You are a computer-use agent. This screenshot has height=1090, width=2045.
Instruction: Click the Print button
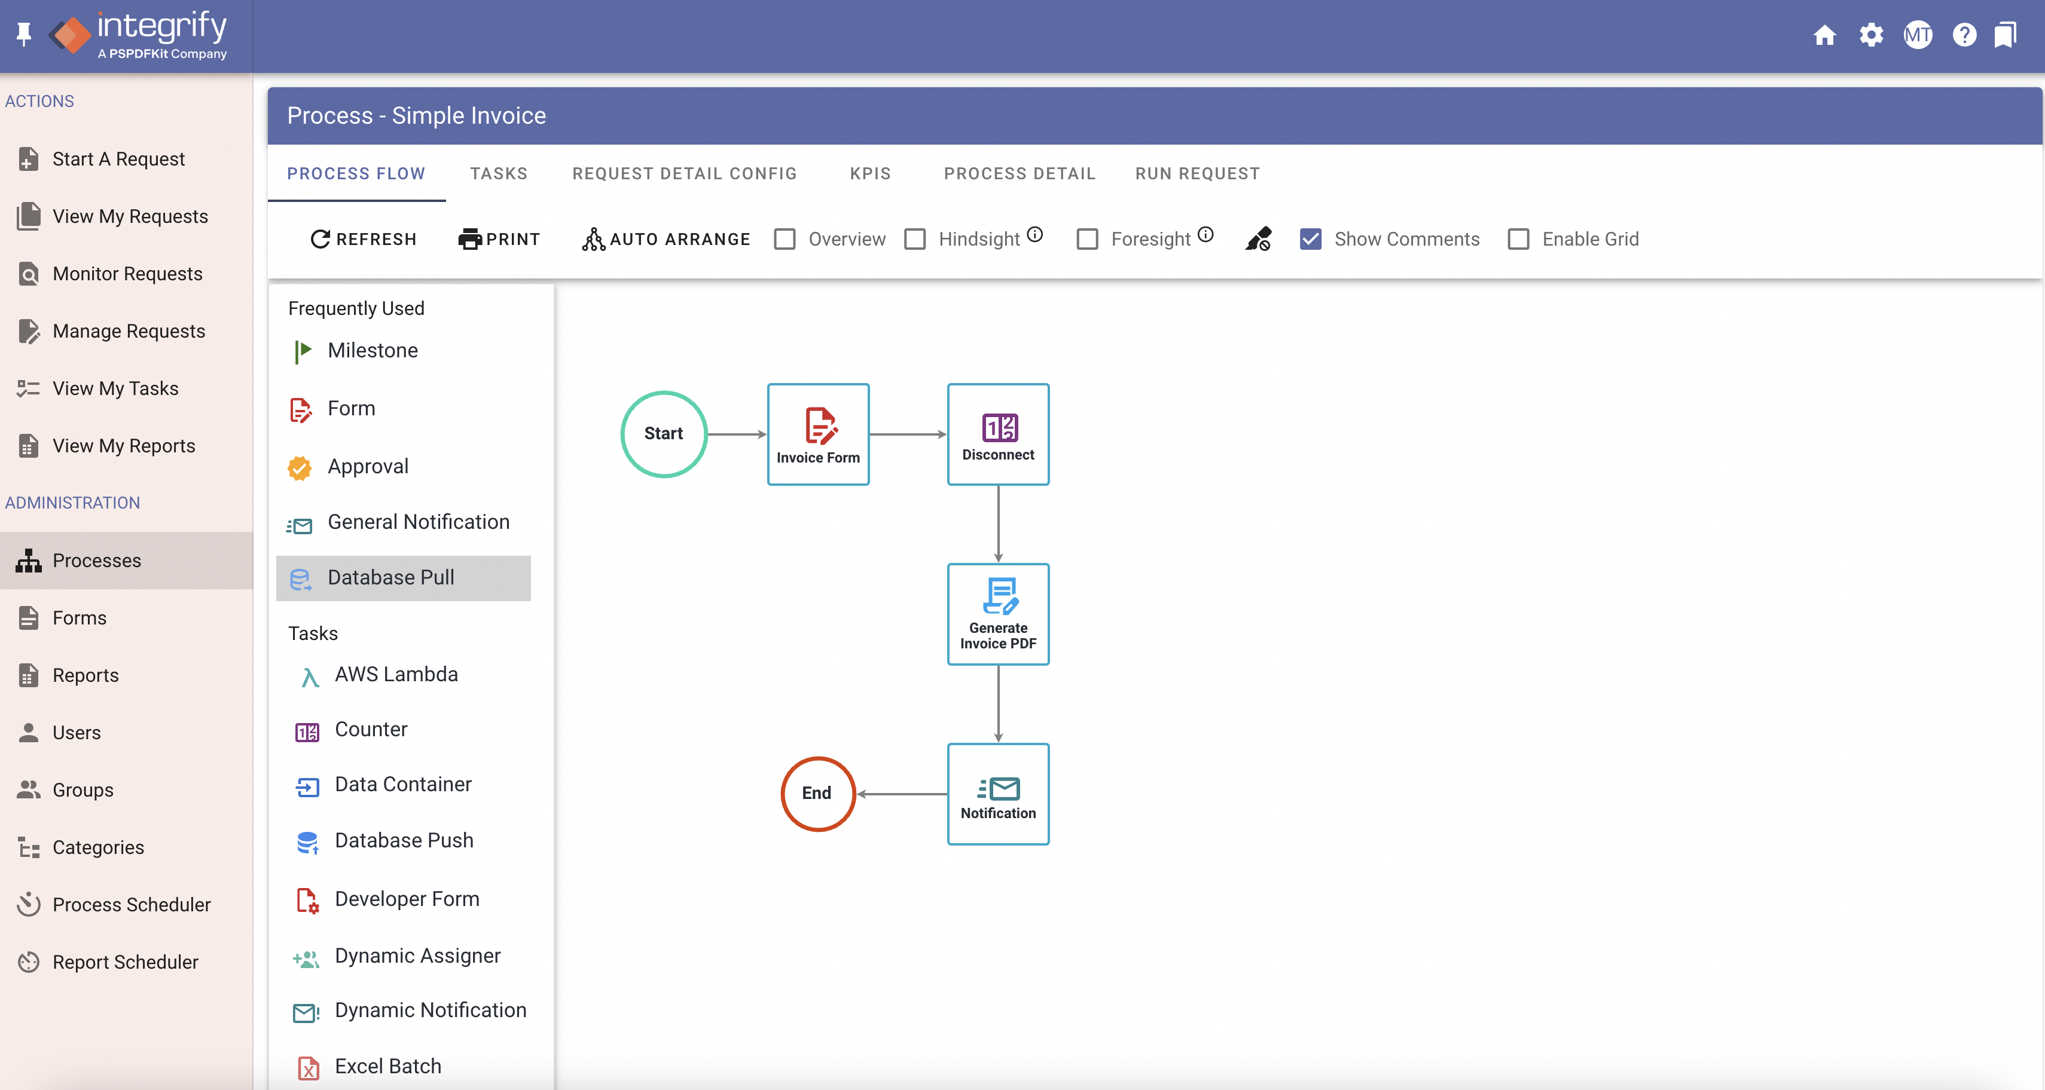[499, 240]
